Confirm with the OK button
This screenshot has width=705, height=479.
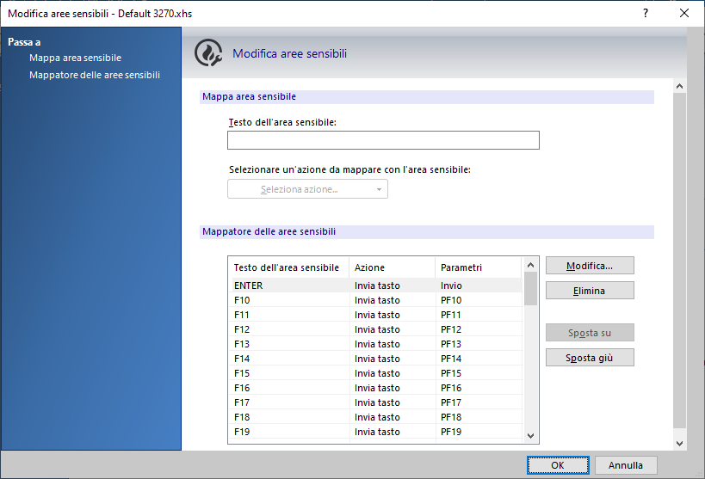558,465
